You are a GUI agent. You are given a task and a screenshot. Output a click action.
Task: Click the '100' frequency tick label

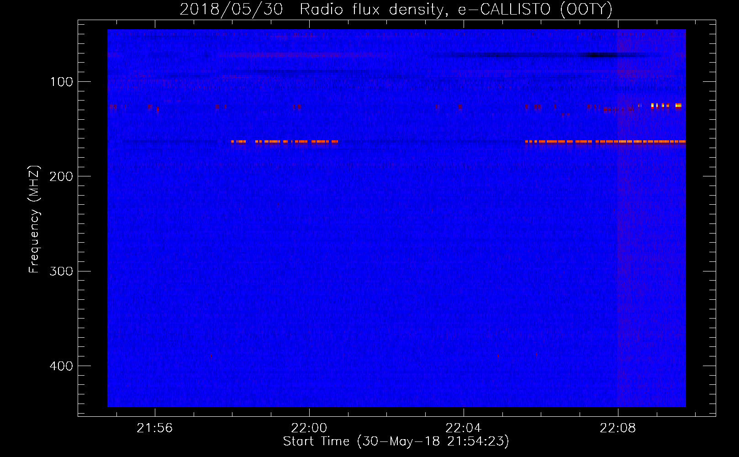point(62,82)
